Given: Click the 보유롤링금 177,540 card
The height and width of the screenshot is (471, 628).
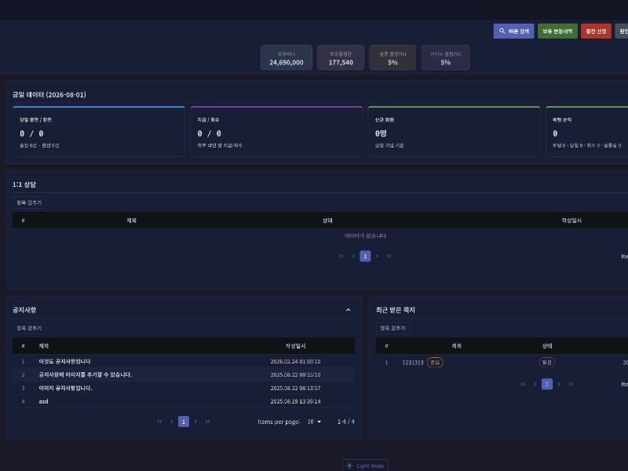Looking at the screenshot, I should [341, 57].
